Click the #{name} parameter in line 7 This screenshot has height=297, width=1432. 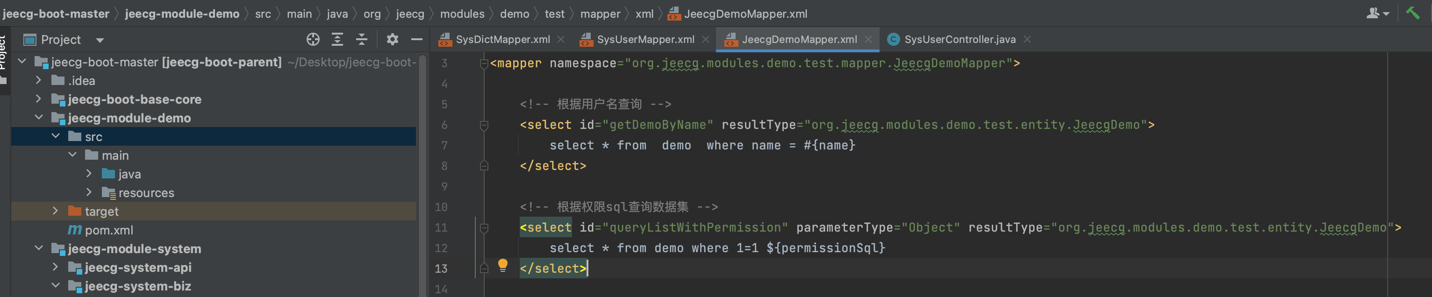tap(830, 145)
